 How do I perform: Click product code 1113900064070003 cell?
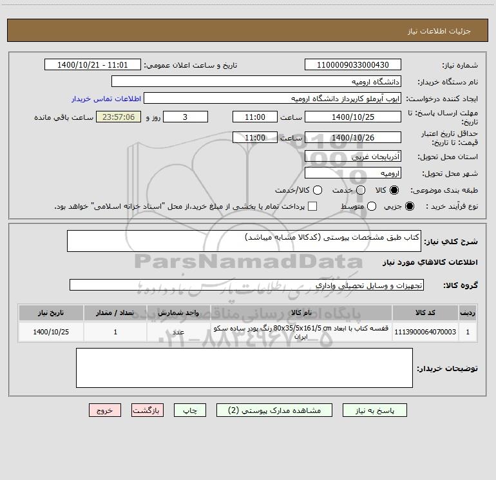[x=425, y=332]
